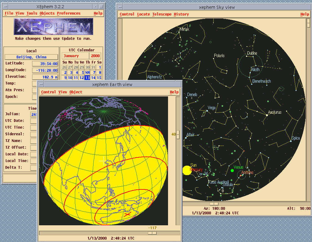Click the UTC Time field in the Time panel
Image resolution: width=312 pixels, height=242 pixels.
click(x=33, y=128)
